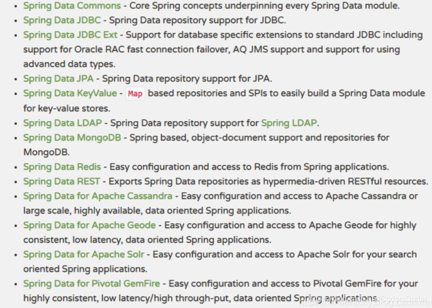Image resolution: width=432 pixels, height=308 pixels.
Task: Follow the Spring Data JDBC Ext link
Action: coord(70,35)
